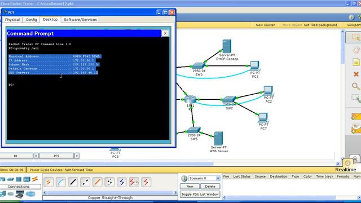Click the New Cluster button
361x203 pixels.
(265, 25)
